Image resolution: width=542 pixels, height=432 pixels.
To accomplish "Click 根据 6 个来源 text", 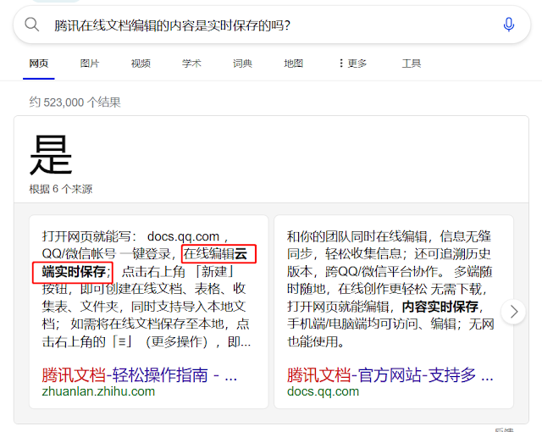I will click(60, 189).
